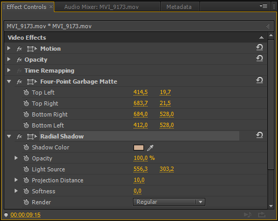278x221 pixels.
Task: Toggle animation stopwatch for Render
Action: point(26,202)
